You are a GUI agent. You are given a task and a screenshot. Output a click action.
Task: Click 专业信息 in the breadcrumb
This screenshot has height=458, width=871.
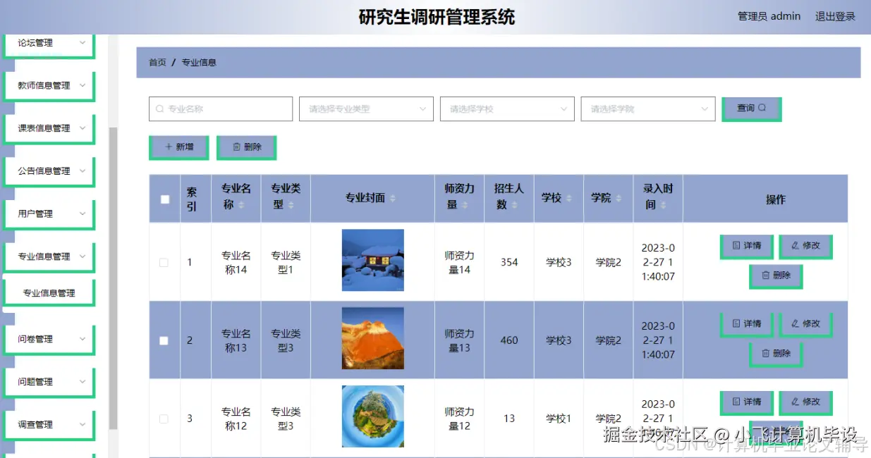coord(199,63)
